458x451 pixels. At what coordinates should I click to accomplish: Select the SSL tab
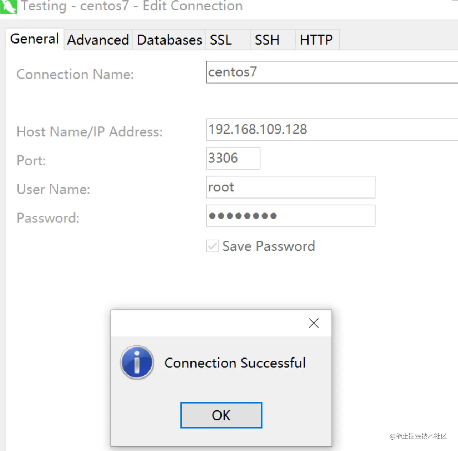pyautogui.click(x=221, y=40)
